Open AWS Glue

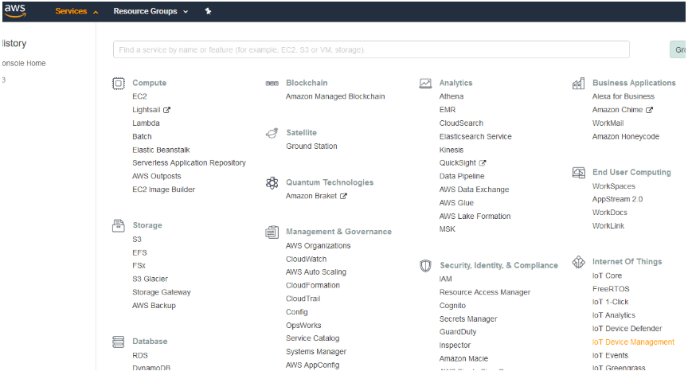pyautogui.click(x=456, y=203)
